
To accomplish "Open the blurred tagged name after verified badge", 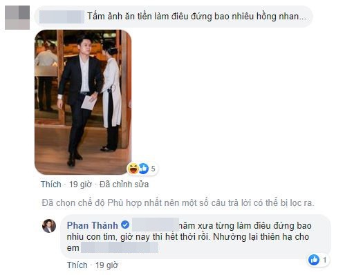I will [x=156, y=225].
